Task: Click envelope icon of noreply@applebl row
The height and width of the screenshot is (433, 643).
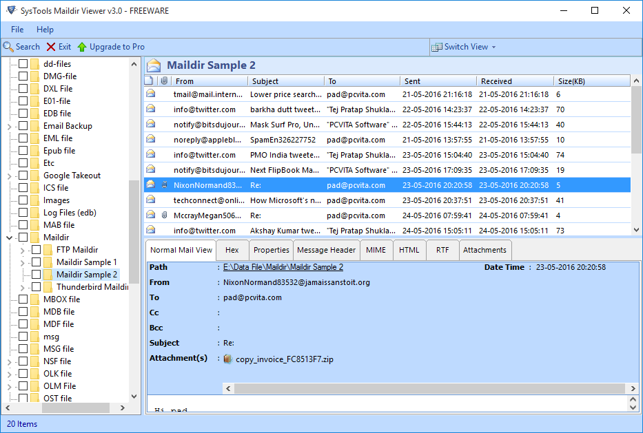Action: pyautogui.click(x=150, y=139)
